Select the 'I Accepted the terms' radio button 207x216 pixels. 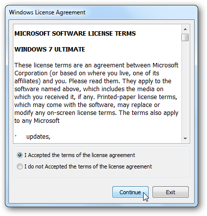(20, 155)
